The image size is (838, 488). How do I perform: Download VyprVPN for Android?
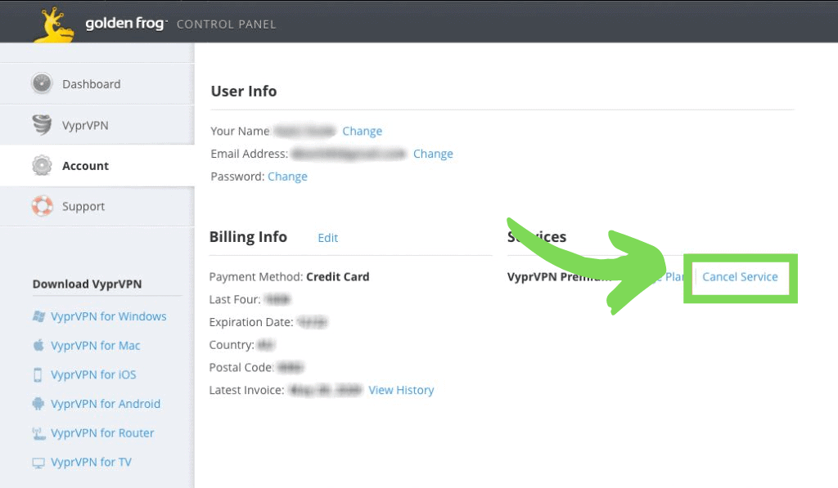(106, 404)
